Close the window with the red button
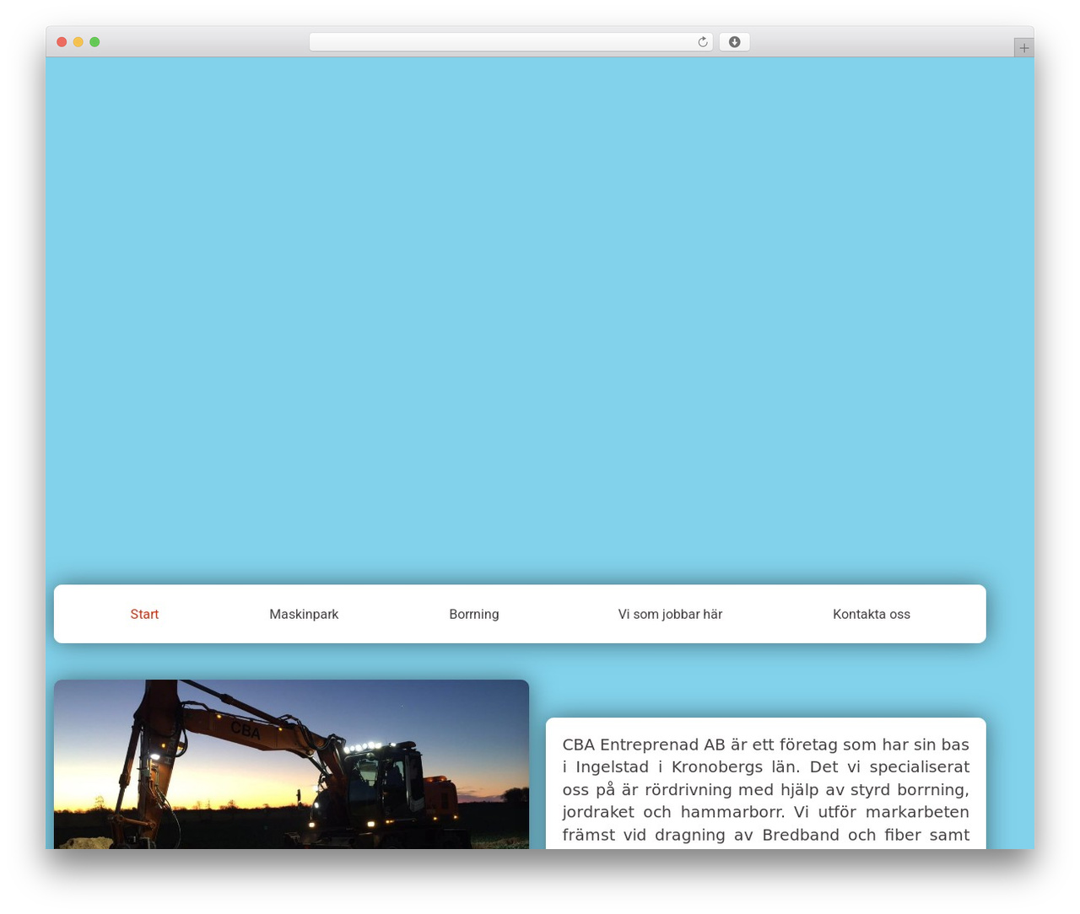The image size is (1080, 914). point(62,42)
